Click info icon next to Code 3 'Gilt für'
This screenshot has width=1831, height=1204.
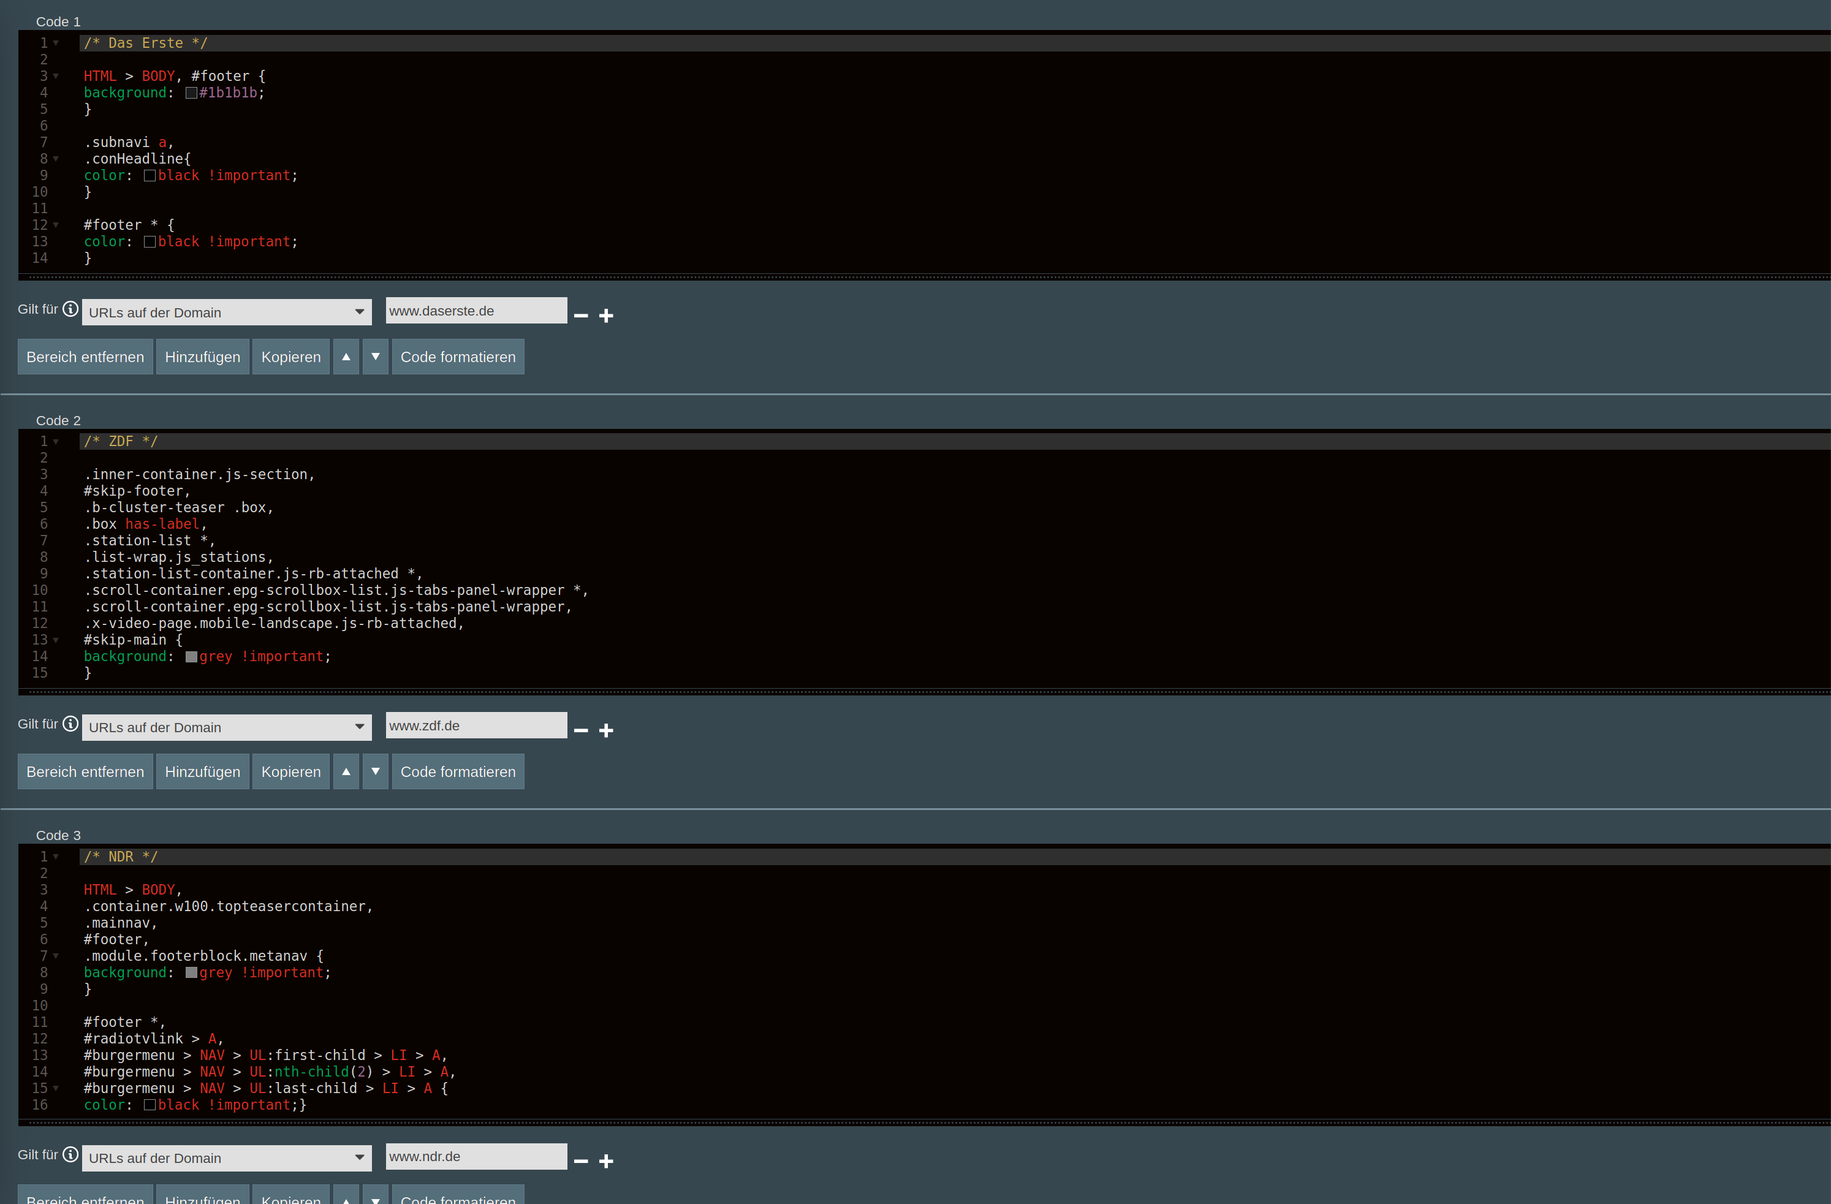click(x=70, y=1155)
